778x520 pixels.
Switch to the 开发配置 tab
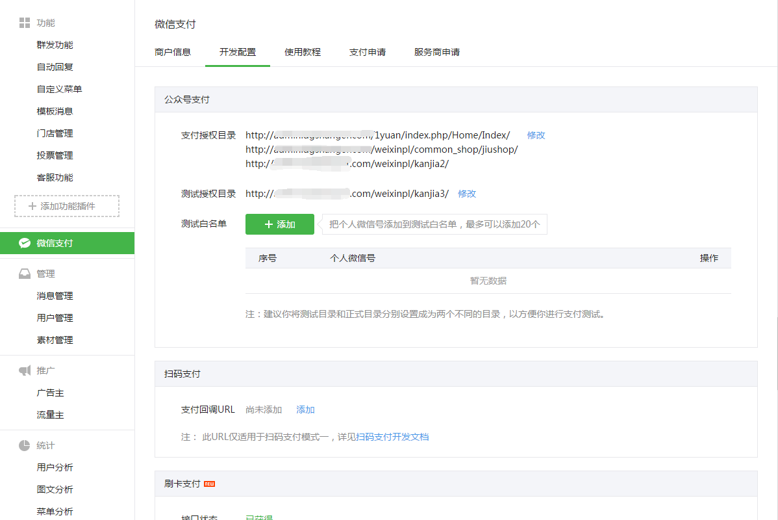click(x=238, y=52)
